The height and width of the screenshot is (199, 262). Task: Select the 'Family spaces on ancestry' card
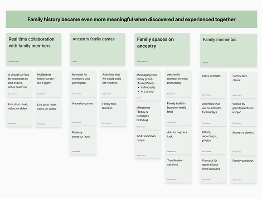[x=162, y=49]
